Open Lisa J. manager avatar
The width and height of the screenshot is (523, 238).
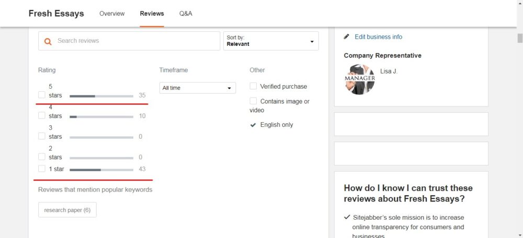(x=360, y=79)
